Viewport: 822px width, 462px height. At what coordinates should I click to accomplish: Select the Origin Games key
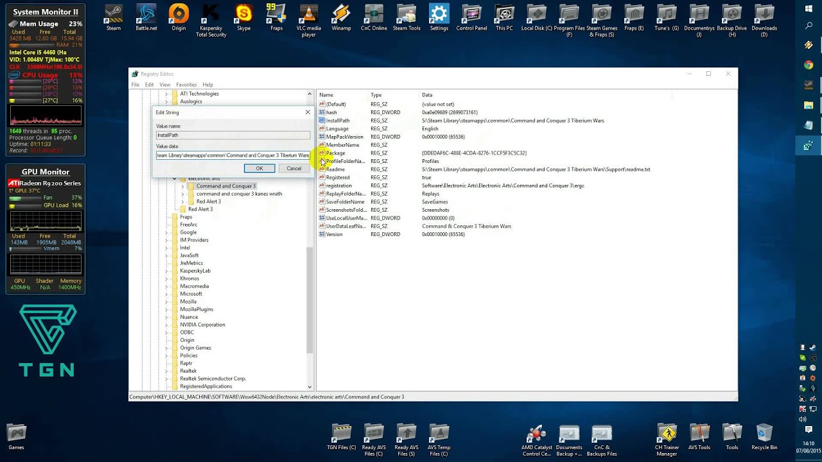pos(195,348)
